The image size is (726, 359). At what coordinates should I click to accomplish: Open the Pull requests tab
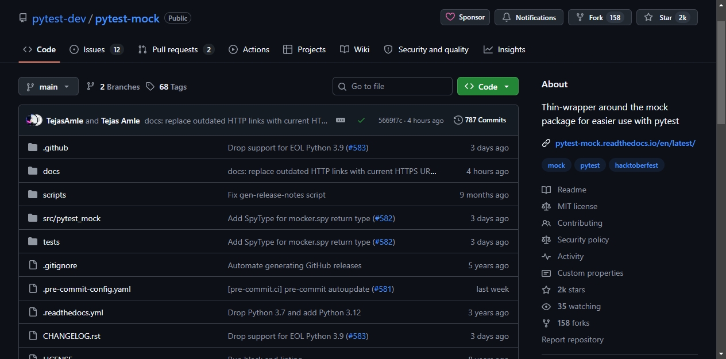click(176, 49)
